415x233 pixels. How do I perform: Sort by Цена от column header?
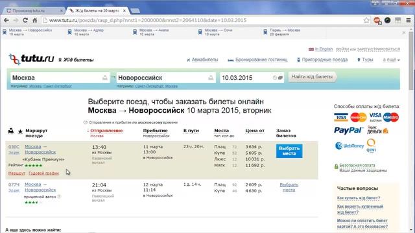point(255,131)
